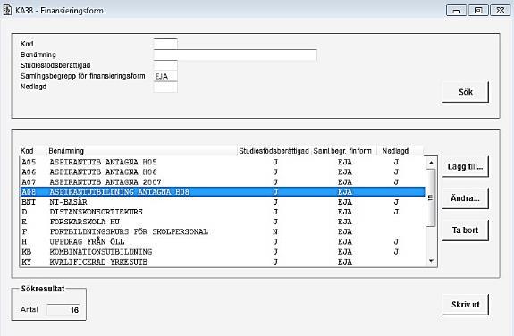Select row D DISTANSKONSORTIEKURS
514x336 pixels.
pyautogui.click(x=223, y=212)
